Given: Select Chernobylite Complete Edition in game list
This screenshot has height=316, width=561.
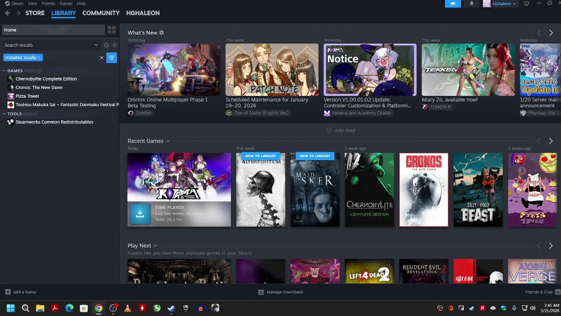Looking at the screenshot, I should click(x=46, y=79).
